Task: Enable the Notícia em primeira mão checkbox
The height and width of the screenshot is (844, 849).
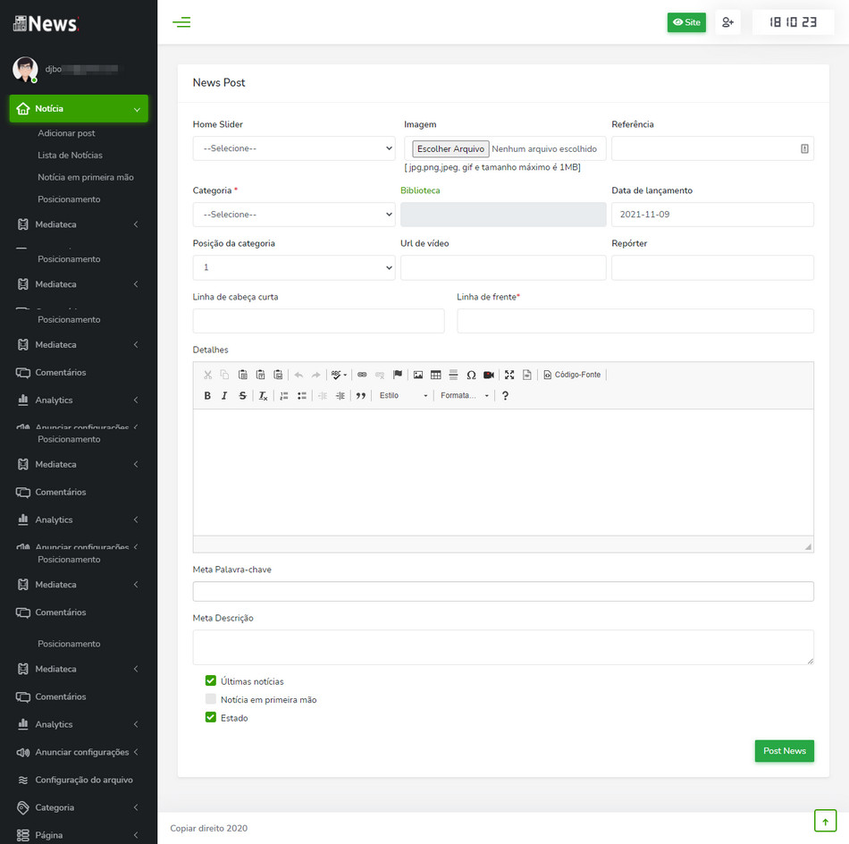Action: tap(210, 698)
